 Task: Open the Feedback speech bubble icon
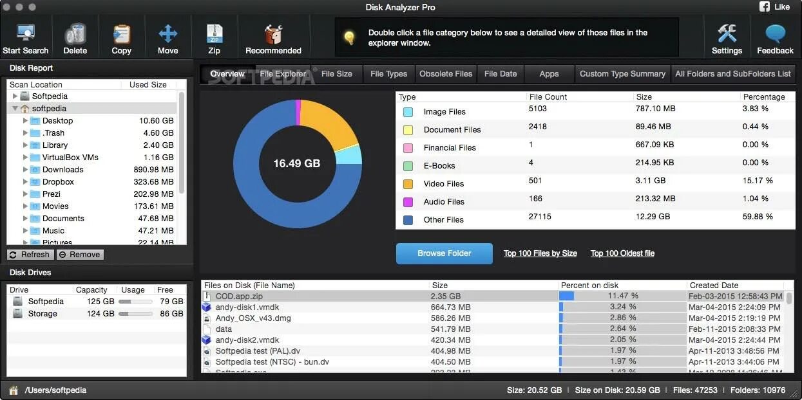point(775,33)
